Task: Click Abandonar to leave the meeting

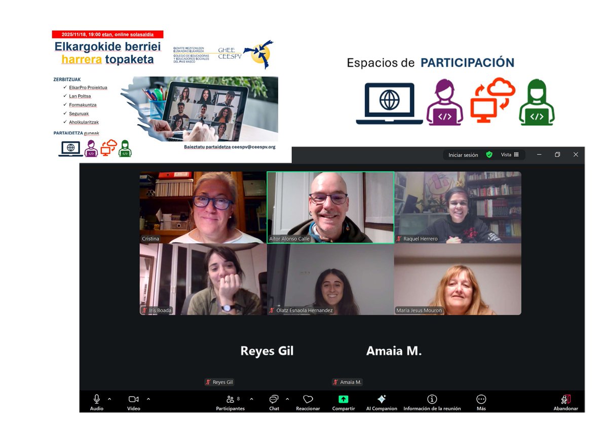Action: [564, 401]
